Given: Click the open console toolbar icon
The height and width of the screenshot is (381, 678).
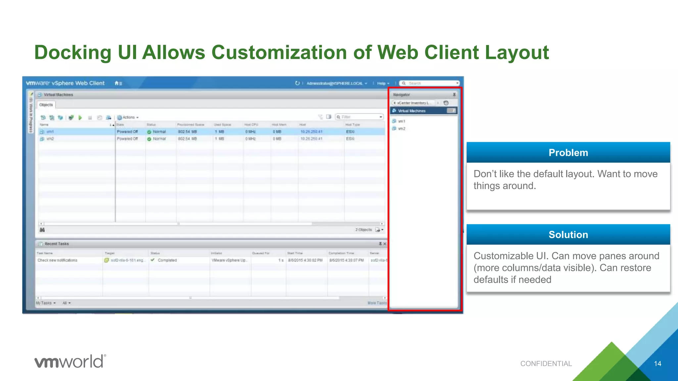Looking at the screenshot, I should [71, 117].
